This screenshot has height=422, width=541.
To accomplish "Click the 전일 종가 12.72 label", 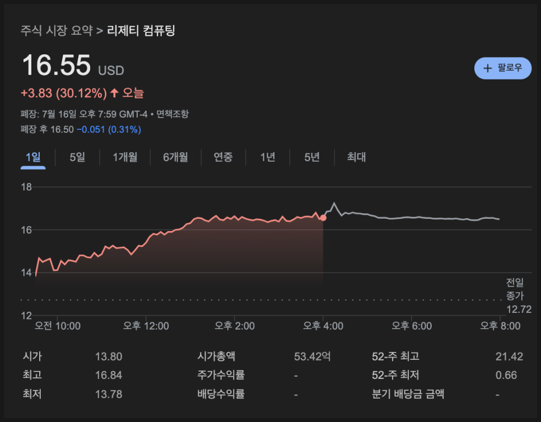I will click(519, 296).
